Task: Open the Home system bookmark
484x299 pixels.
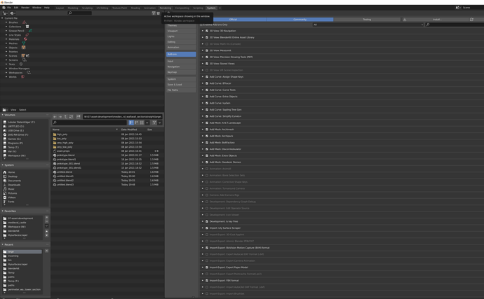Action: point(11,172)
